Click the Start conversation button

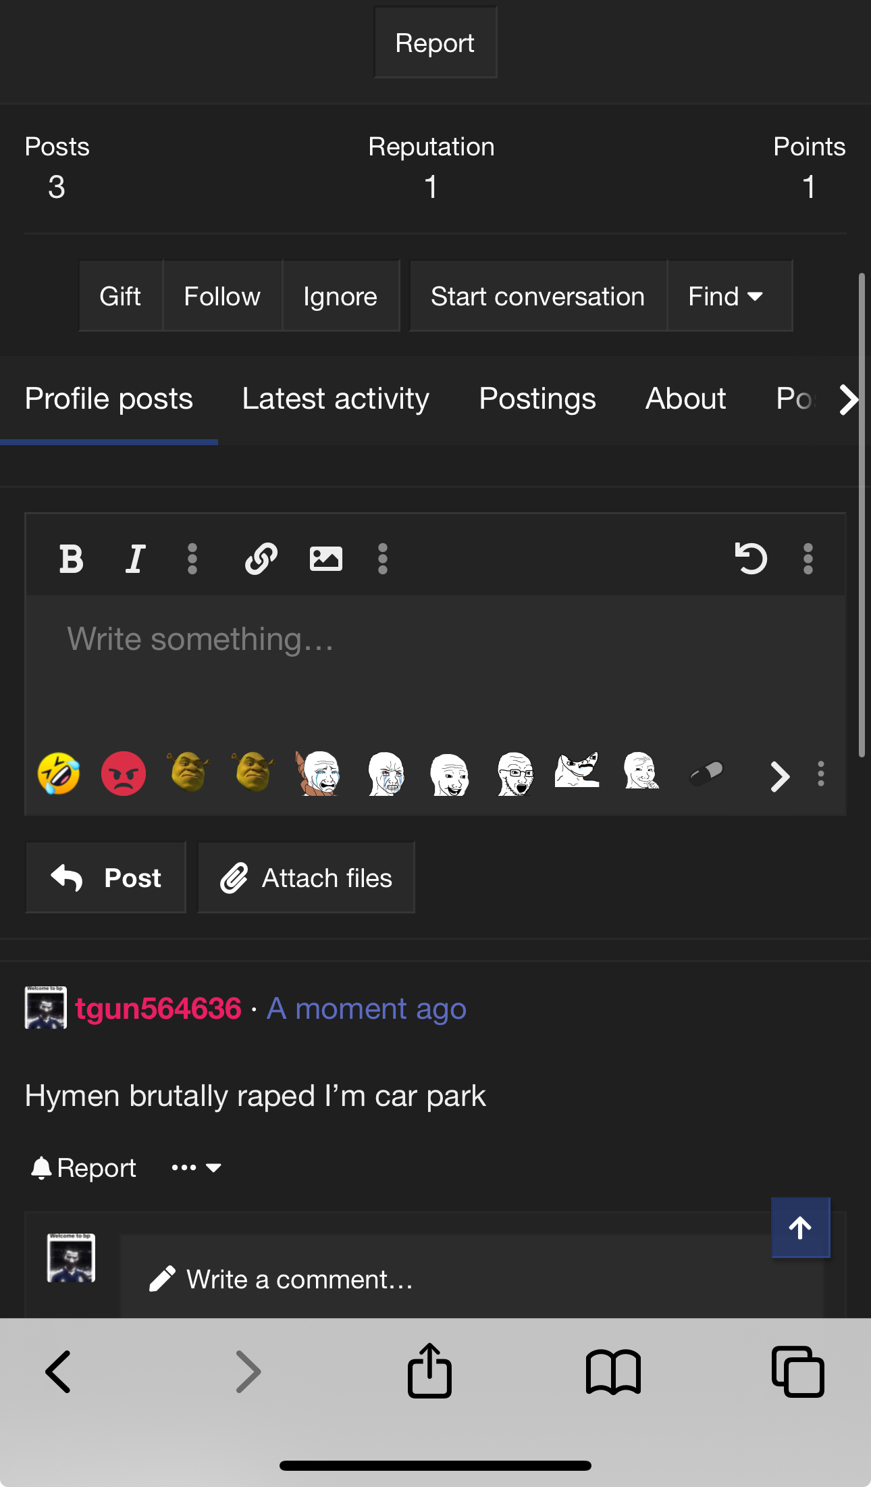pos(538,296)
